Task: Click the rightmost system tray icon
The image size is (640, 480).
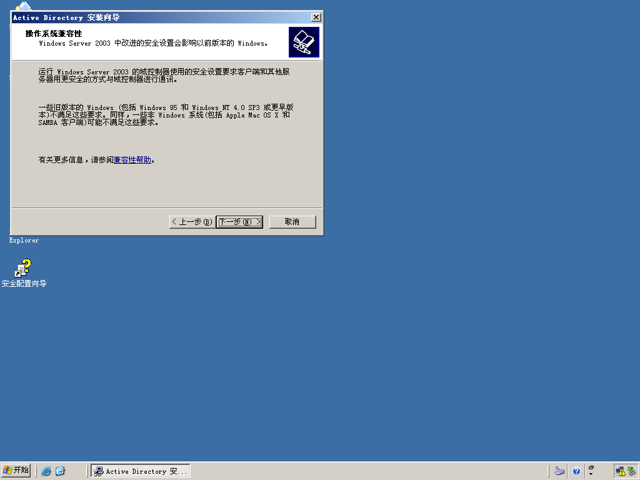Action: (x=632, y=471)
